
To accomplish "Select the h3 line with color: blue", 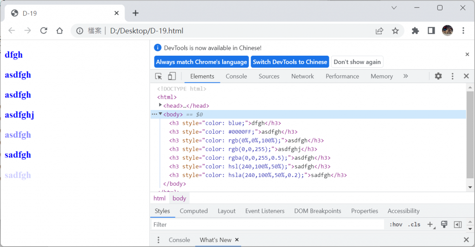I will tap(225, 123).
